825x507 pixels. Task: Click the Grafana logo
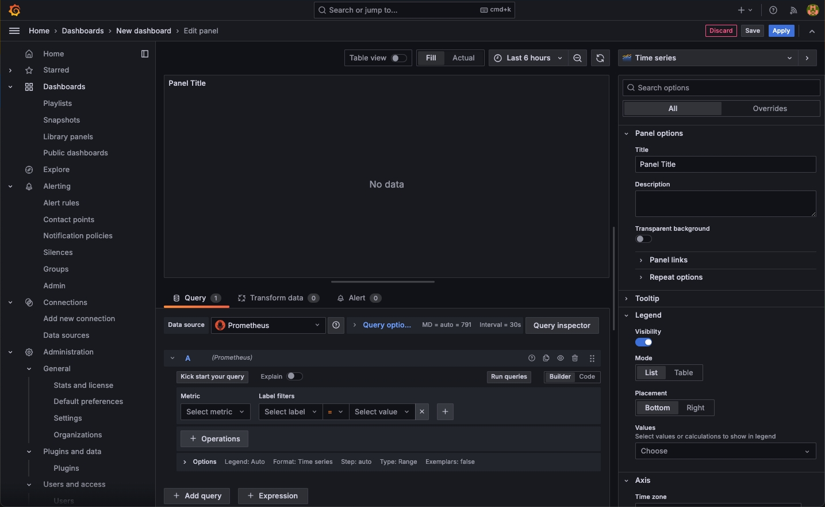15,10
